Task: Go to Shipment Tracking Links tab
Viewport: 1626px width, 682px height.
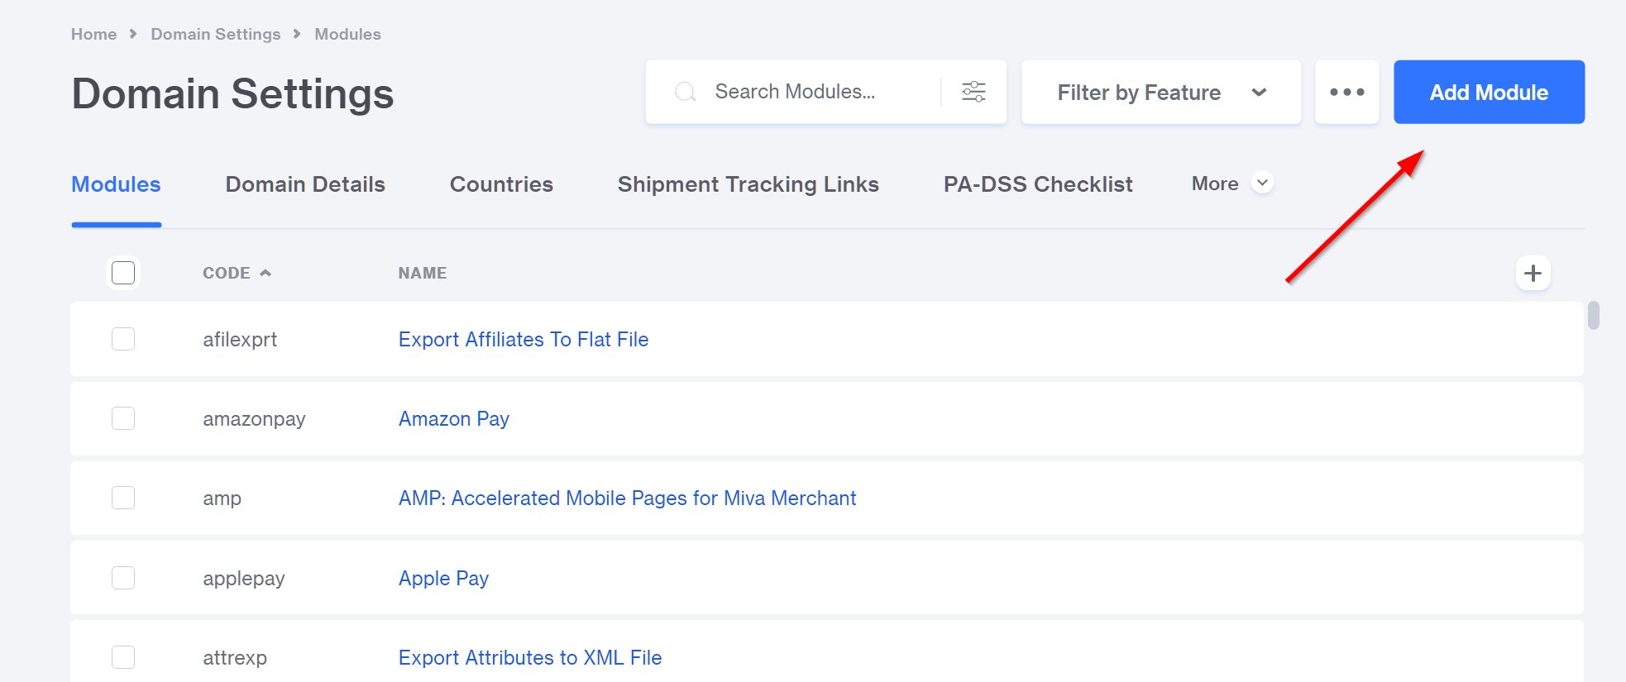Action: pyautogui.click(x=748, y=184)
